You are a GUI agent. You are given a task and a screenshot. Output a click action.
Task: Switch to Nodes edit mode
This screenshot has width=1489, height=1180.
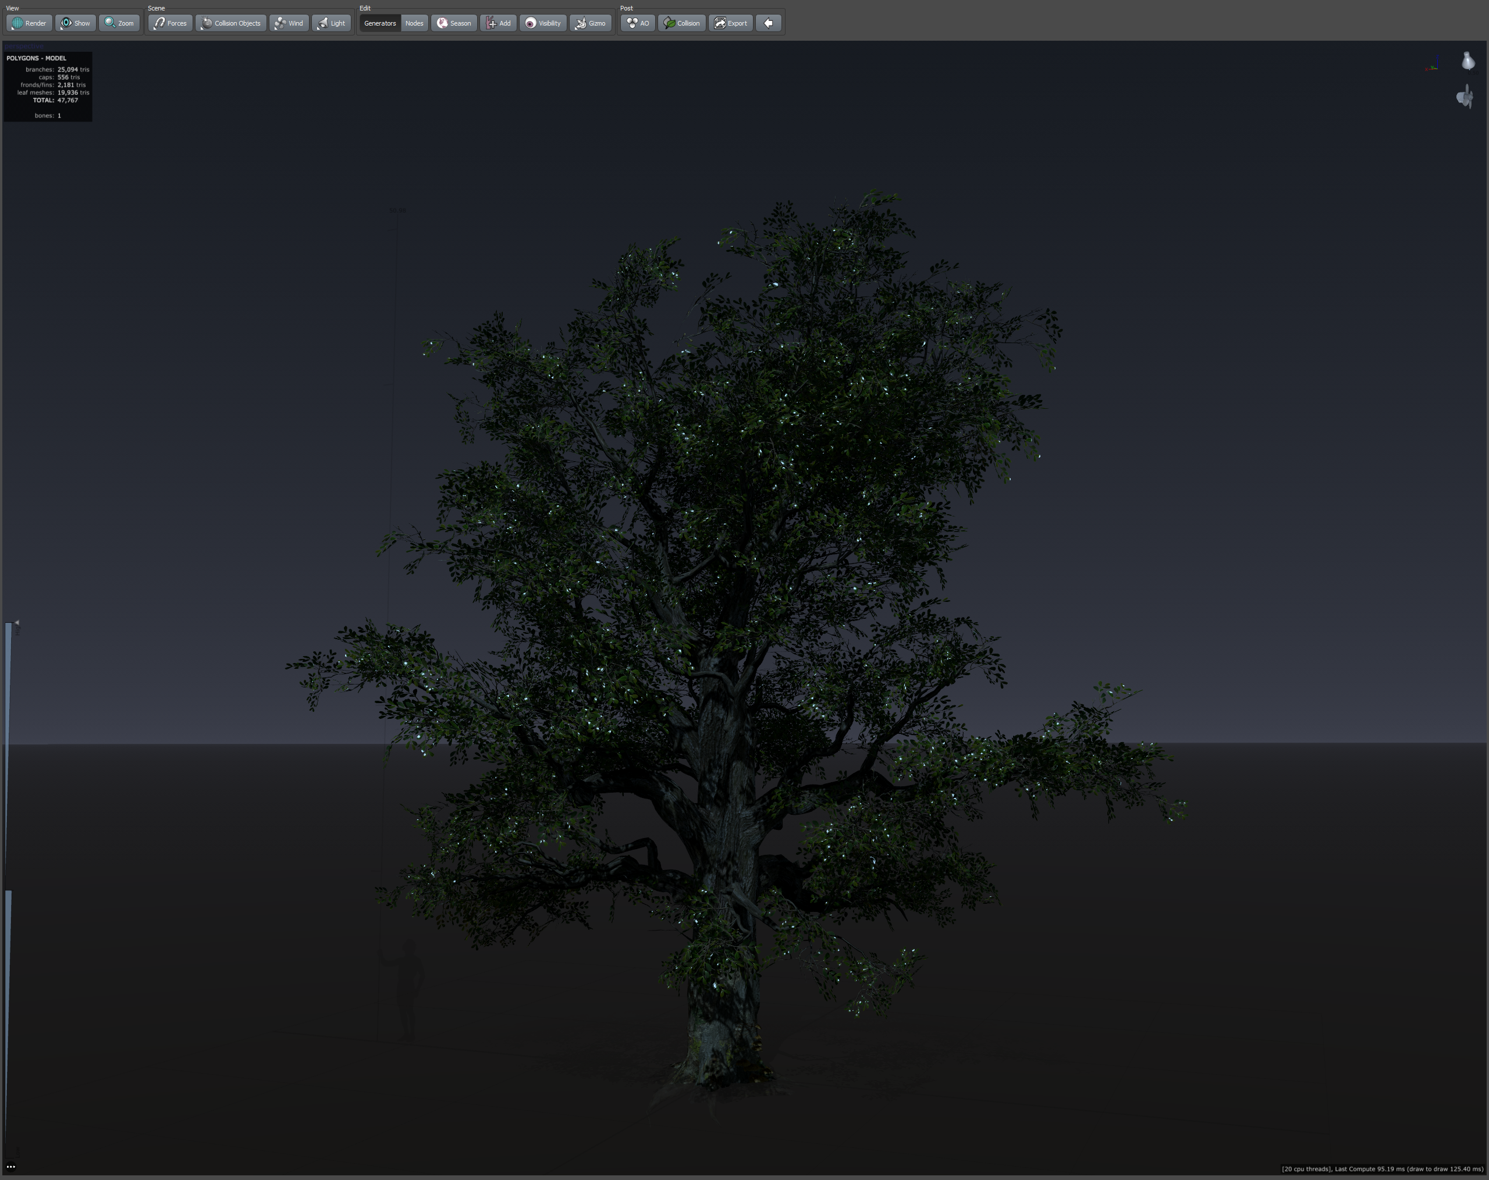tap(414, 23)
